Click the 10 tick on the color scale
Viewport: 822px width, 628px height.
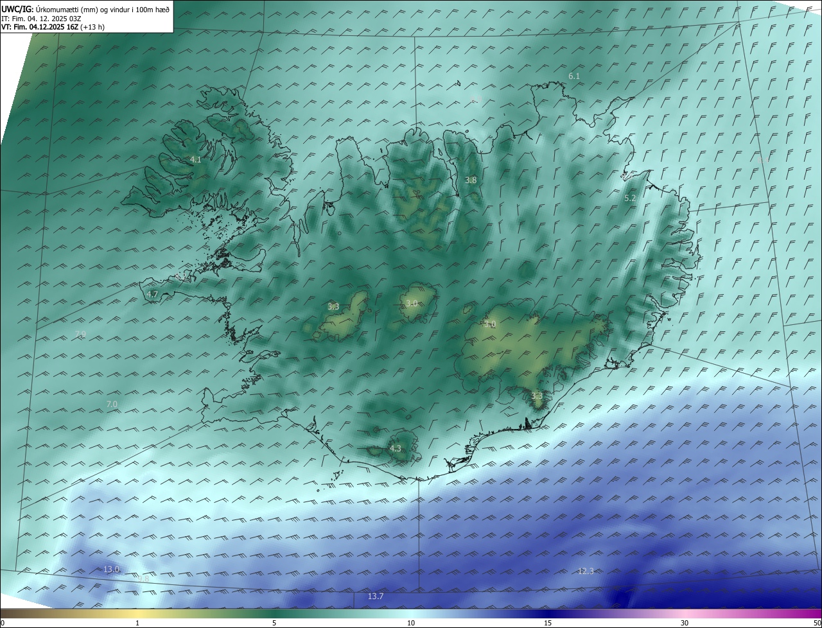411,623
